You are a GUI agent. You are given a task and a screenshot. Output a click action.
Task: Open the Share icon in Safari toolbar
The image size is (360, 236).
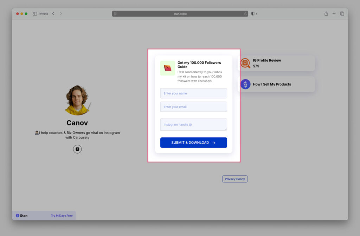coord(326,14)
